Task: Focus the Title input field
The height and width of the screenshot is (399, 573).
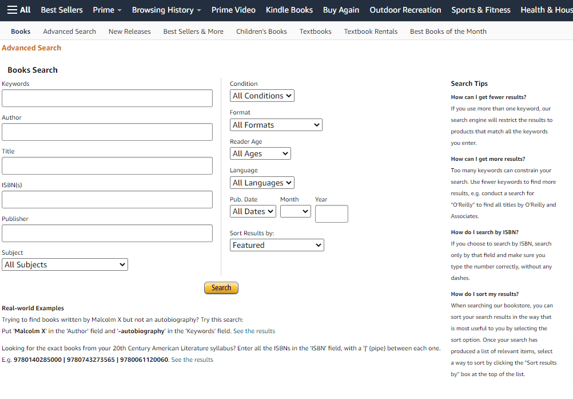Action: coord(107,165)
